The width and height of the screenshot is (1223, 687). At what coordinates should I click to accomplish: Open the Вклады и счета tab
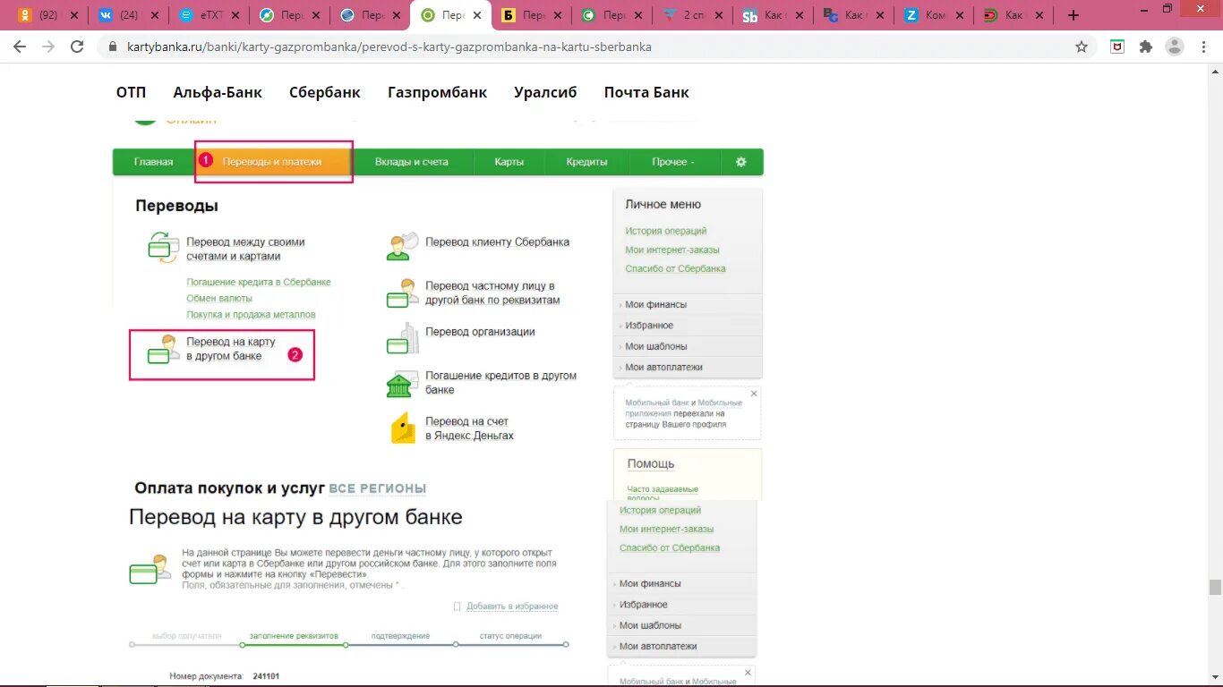[x=412, y=162]
